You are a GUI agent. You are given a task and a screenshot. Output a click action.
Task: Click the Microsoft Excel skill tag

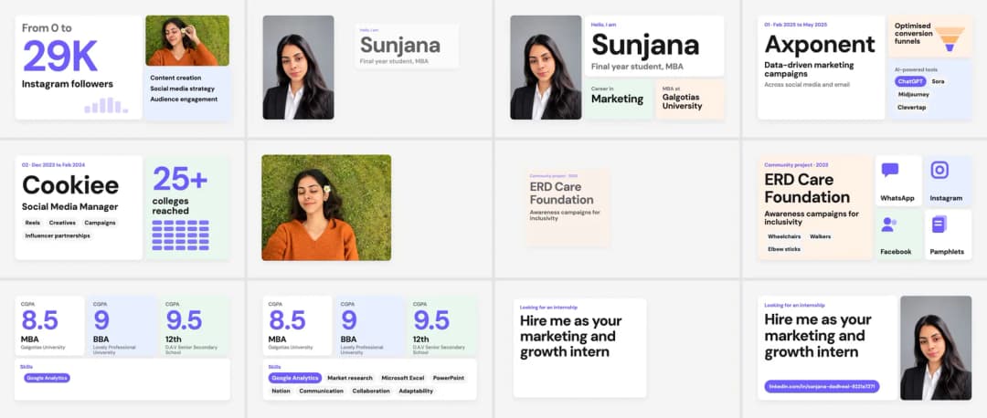[x=403, y=378]
